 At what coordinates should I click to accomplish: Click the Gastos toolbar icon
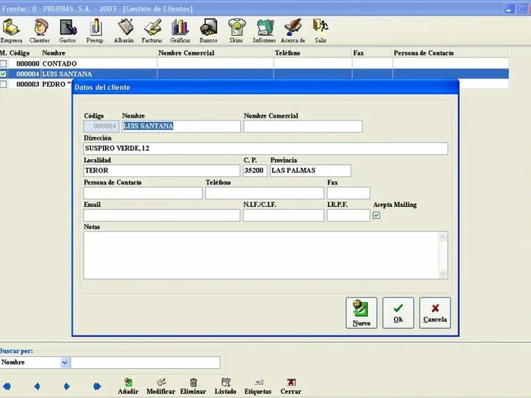pos(68,31)
